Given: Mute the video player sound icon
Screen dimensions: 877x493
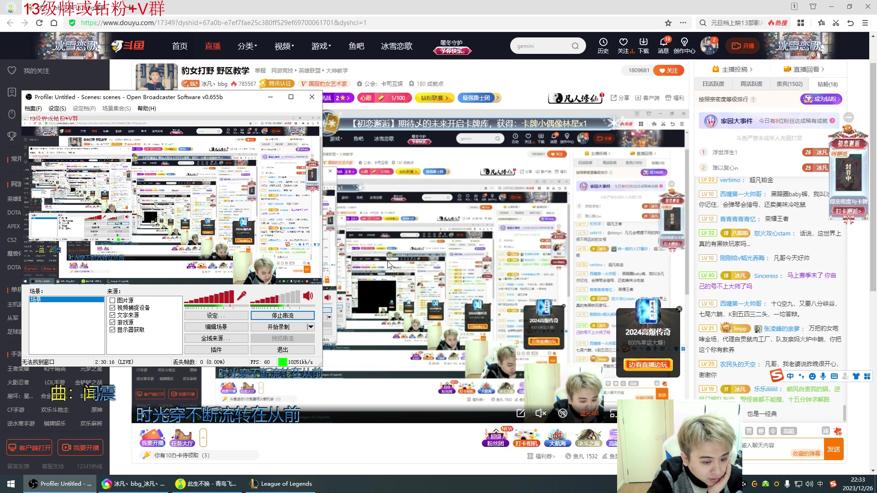Looking at the screenshot, I should point(540,414).
